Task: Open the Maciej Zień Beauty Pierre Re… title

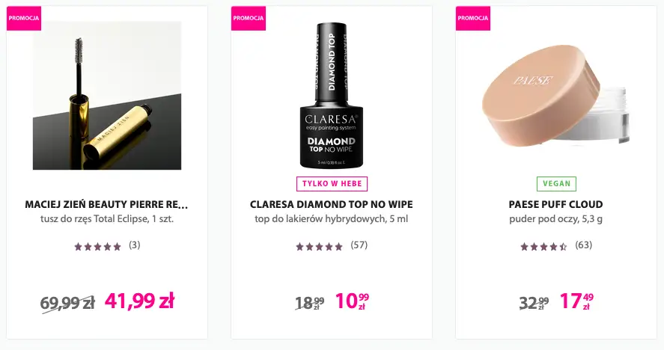Action: click(x=107, y=204)
